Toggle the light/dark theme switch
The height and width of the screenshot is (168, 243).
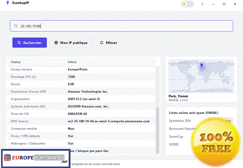187,4
